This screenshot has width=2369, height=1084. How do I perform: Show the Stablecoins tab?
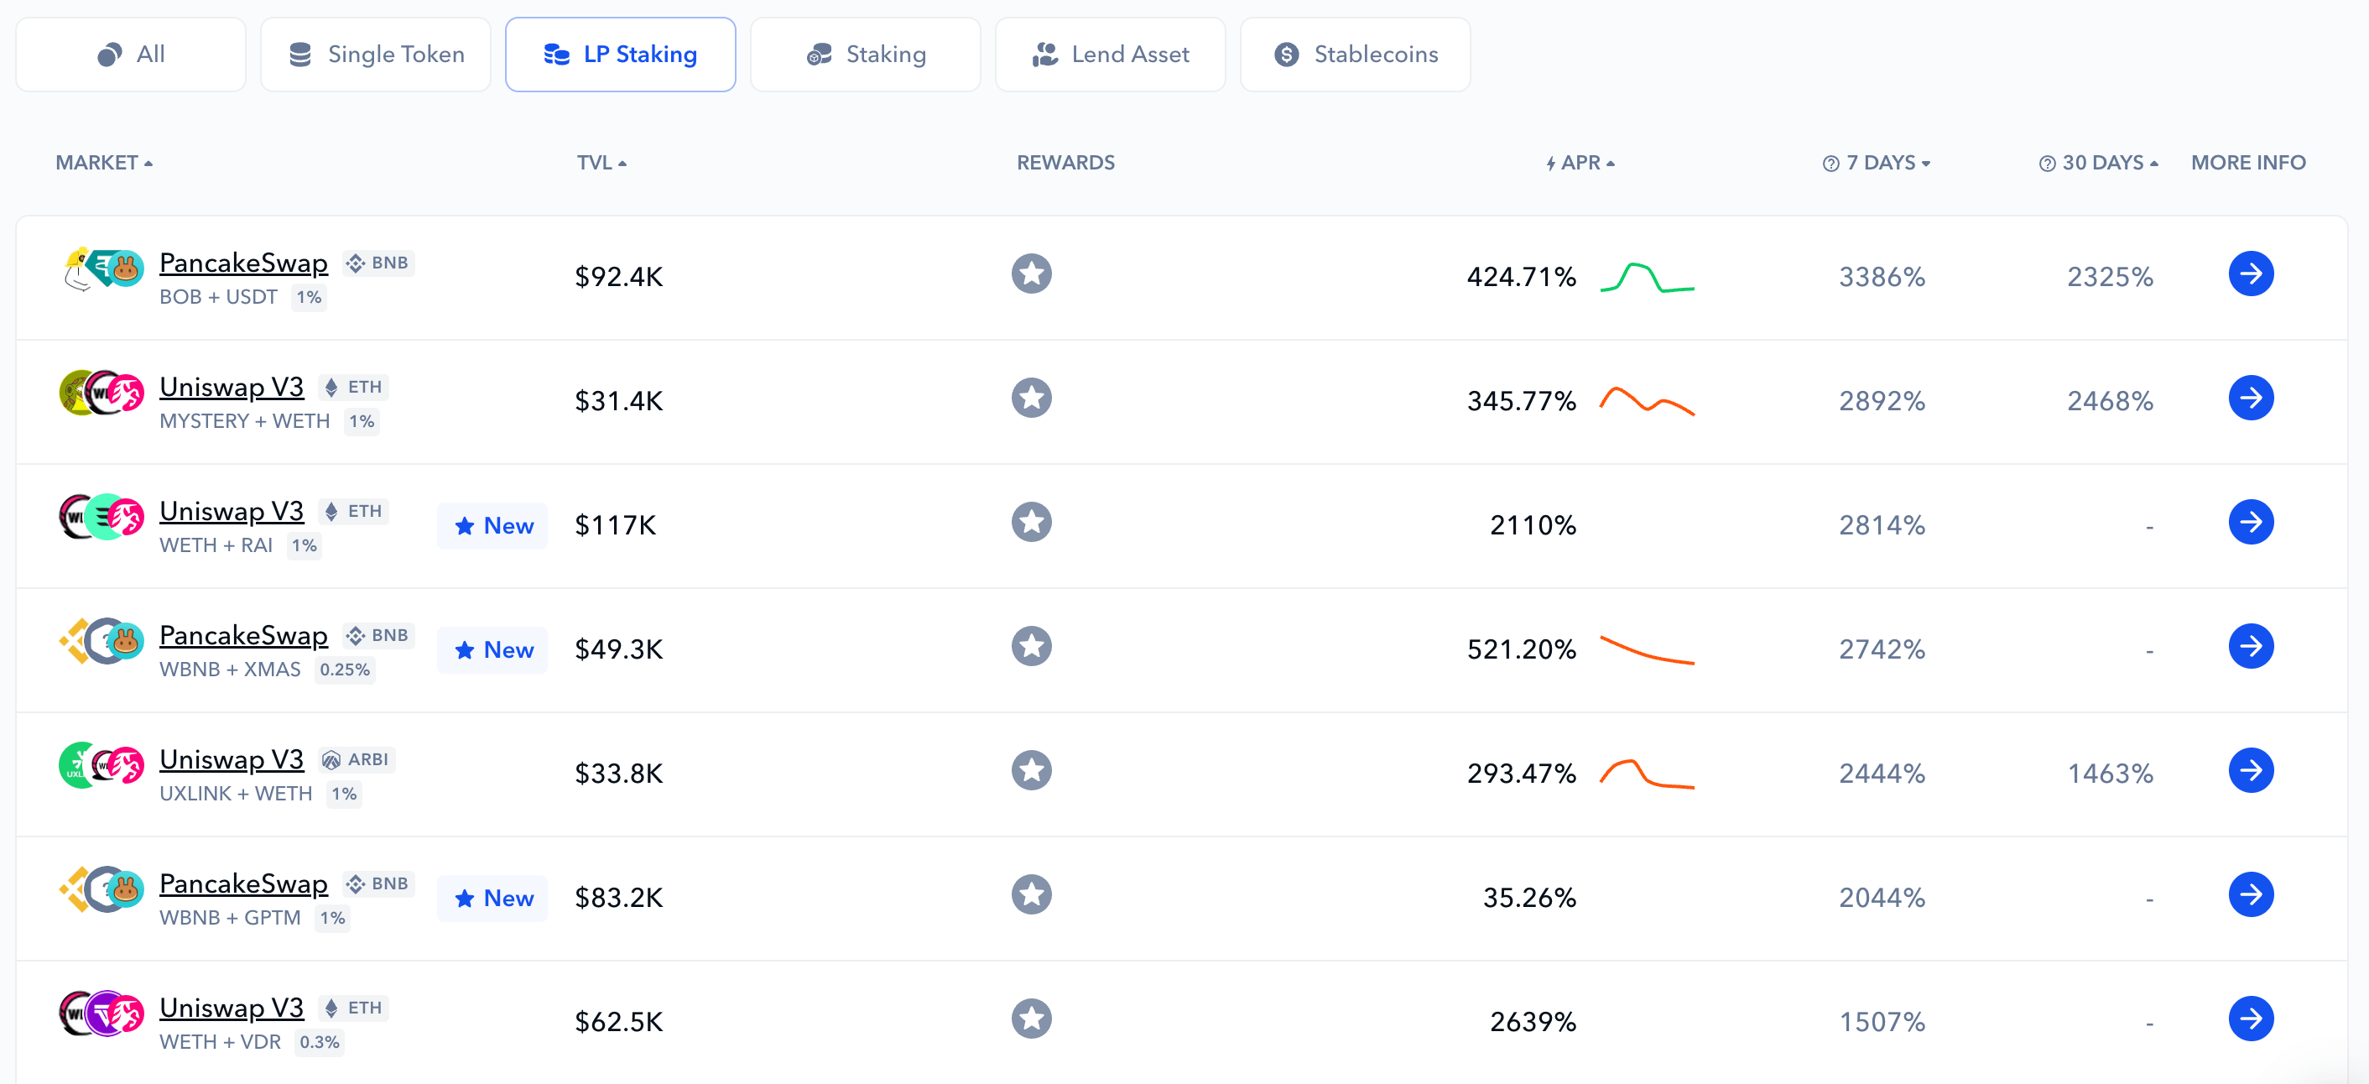coord(1355,55)
